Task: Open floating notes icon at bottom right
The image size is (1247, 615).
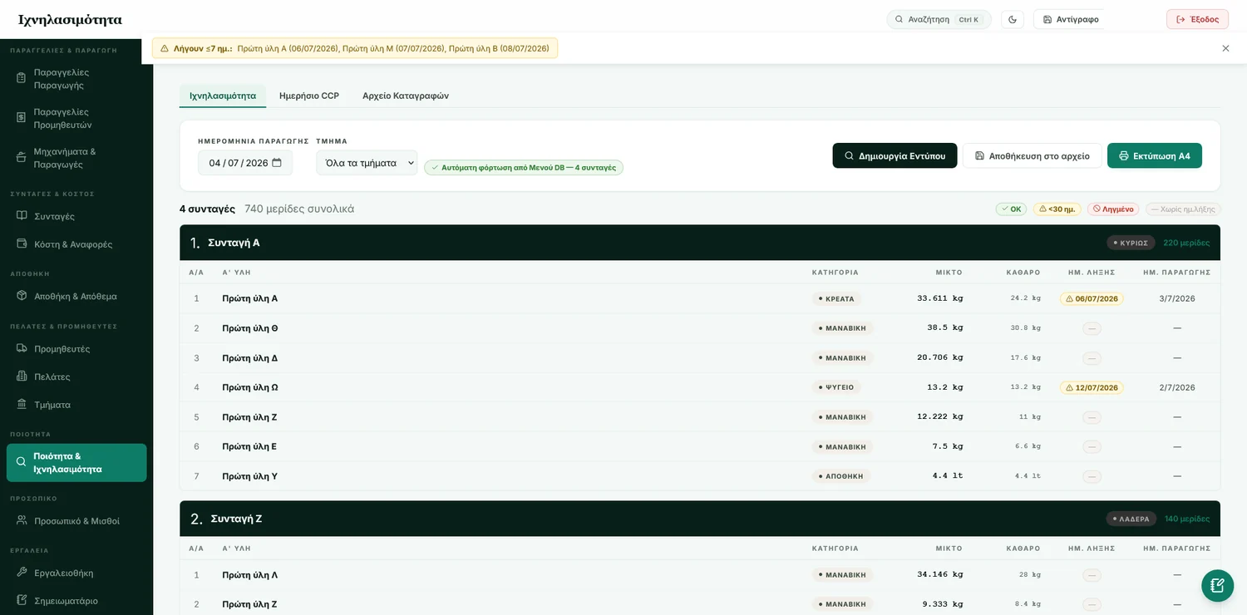Action: click(x=1217, y=585)
